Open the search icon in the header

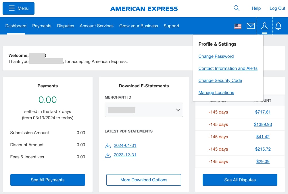tap(236, 8)
